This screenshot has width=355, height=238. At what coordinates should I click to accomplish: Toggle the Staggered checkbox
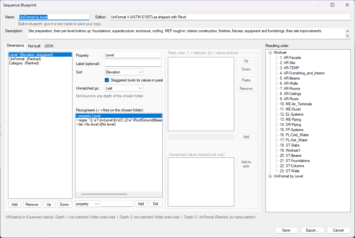click(107, 80)
